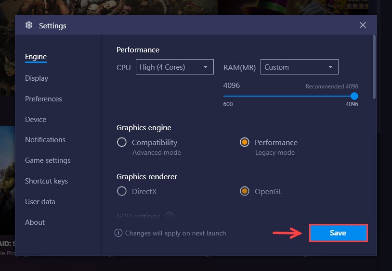
Task: Choose OpenGL as graphics renderer
Action: 245,191
